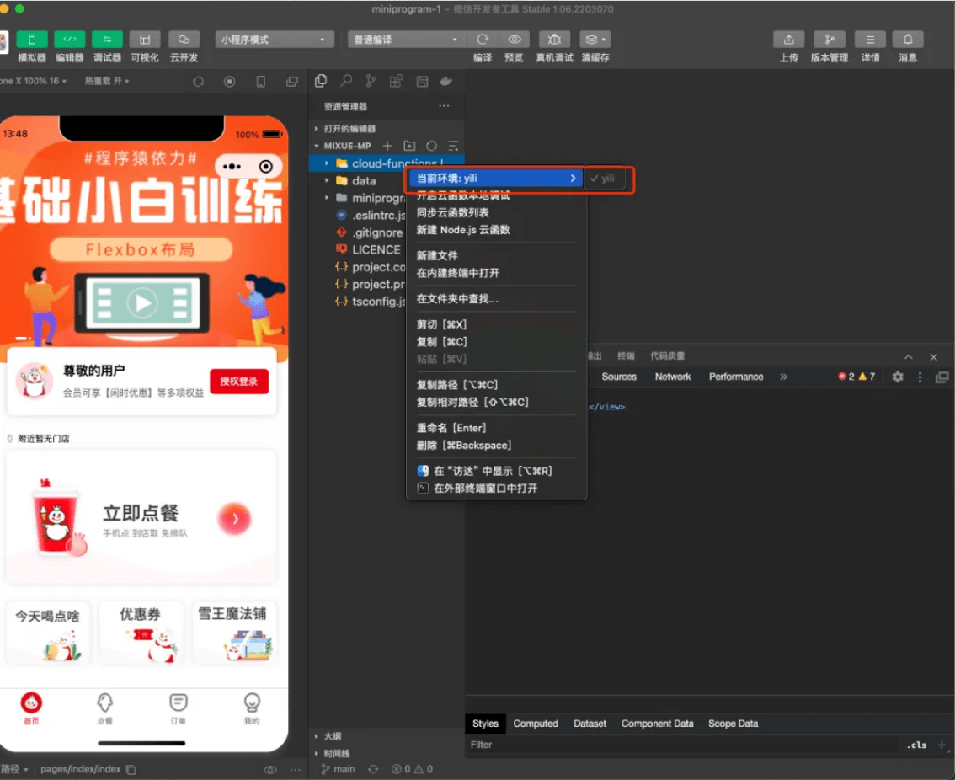The image size is (955, 780).
Task: Open the 模拟器 (Simulator) panel
Action: 31,46
